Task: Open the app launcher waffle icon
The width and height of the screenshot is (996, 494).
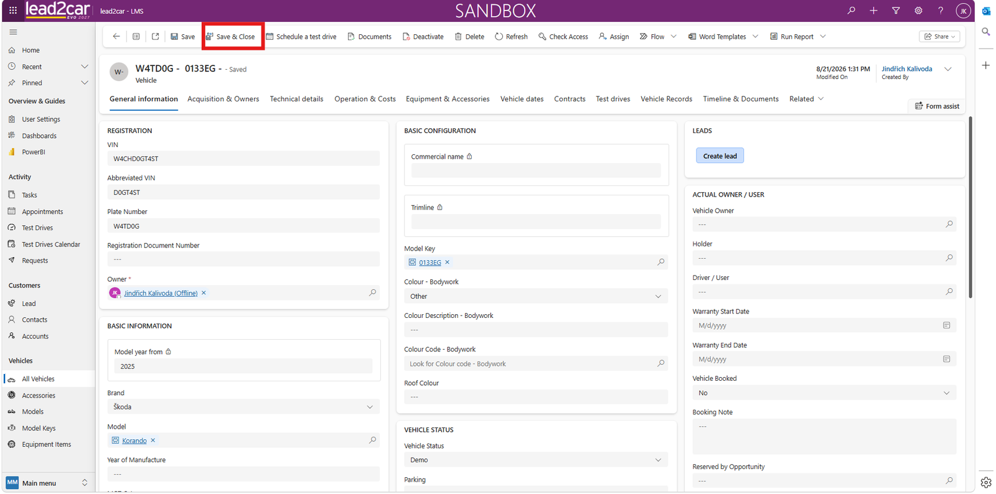Action: pyautogui.click(x=12, y=11)
